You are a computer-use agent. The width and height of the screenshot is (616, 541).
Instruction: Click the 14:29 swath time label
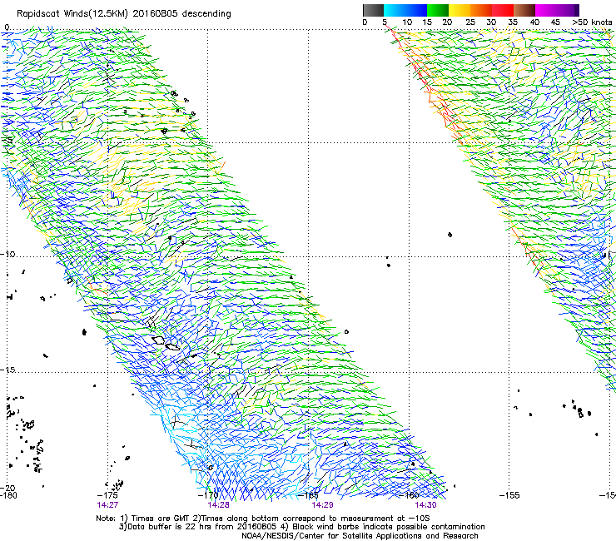(322, 505)
